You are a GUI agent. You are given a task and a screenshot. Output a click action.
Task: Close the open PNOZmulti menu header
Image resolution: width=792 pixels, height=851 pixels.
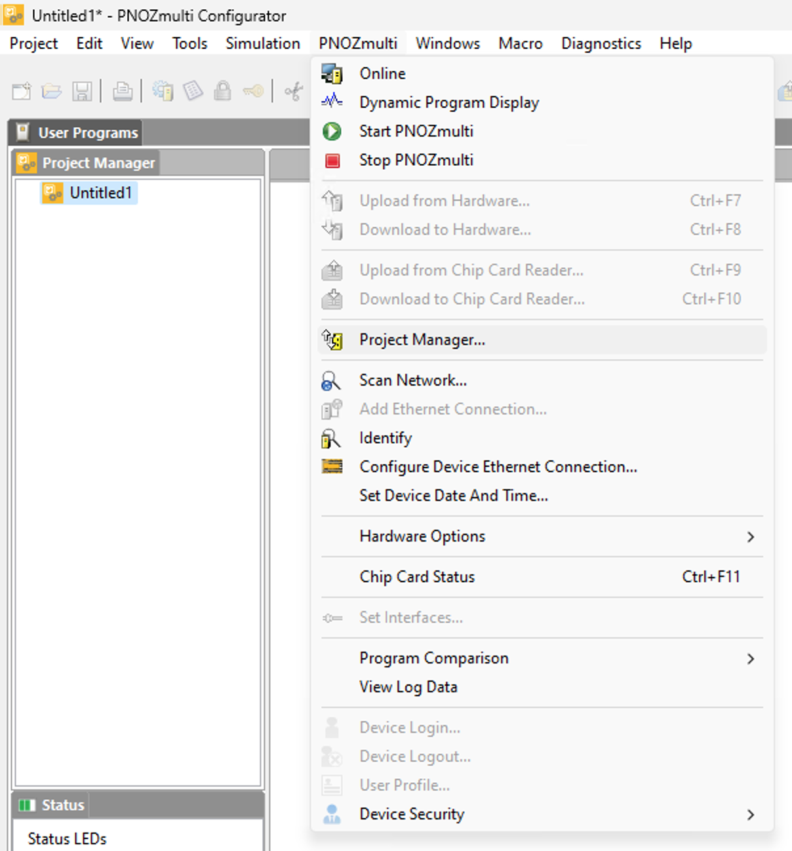(x=358, y=43)
